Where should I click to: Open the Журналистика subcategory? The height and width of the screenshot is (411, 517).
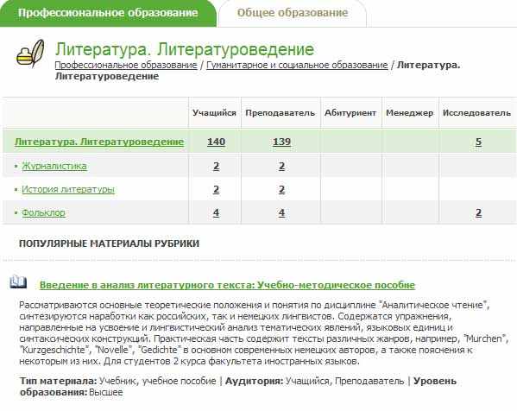(x=54, y=166)
